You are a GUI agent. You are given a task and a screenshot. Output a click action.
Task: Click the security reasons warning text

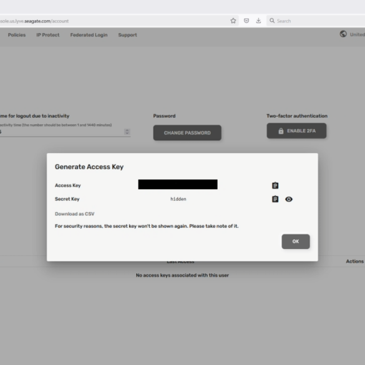point(147,226)
